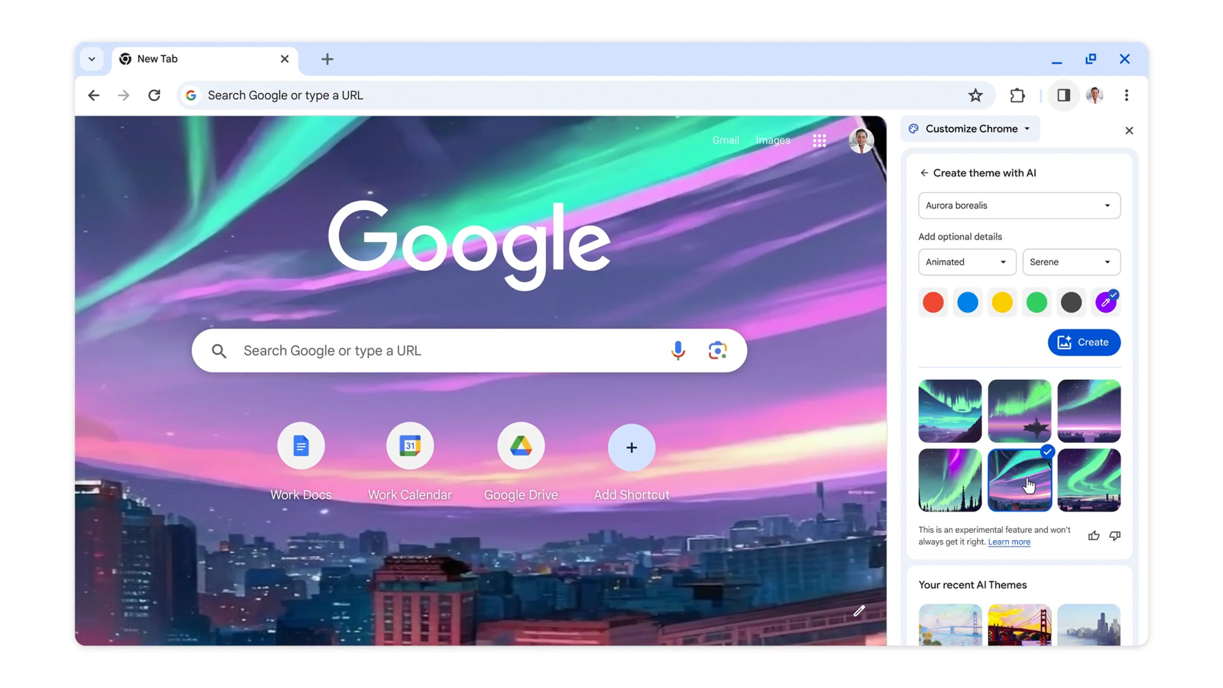Screen dimensions: 1223x688
Task: Open the Learn more link
Action: pos(1009,542)
